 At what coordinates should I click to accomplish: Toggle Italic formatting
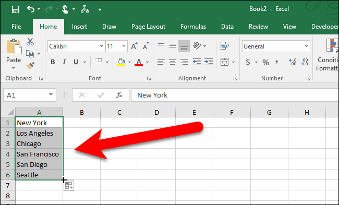tap(64, 62)
